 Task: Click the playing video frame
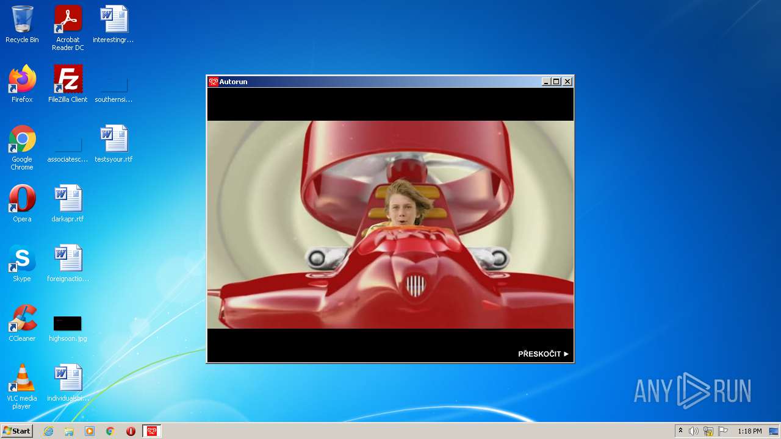pos(390,224)
